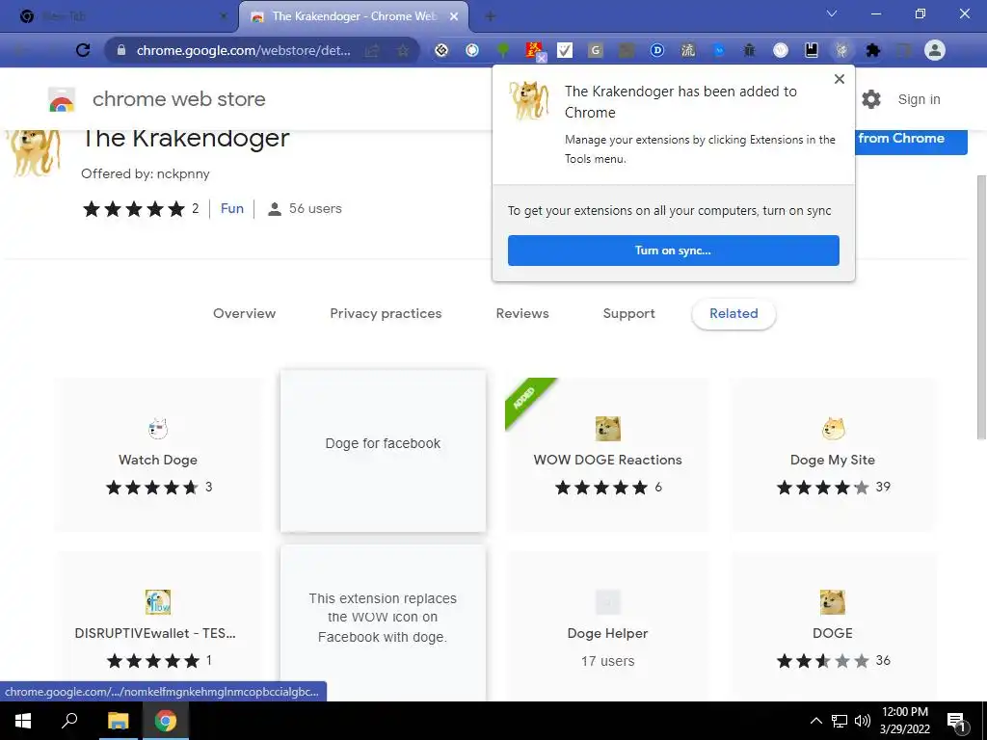
Task: Open the Windows notification center
Action: [957, 721]
